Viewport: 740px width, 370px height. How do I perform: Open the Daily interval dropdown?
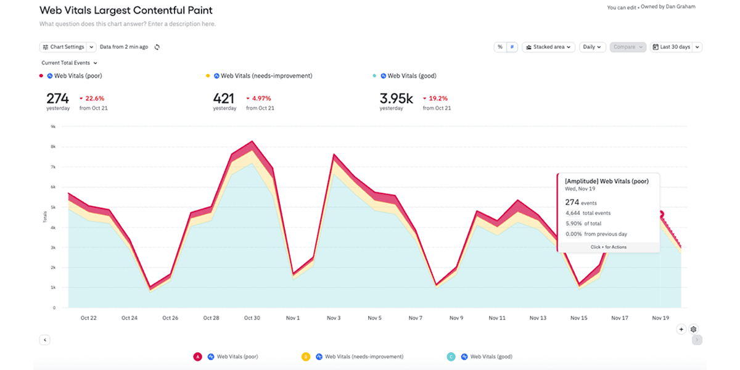[592, 47]
